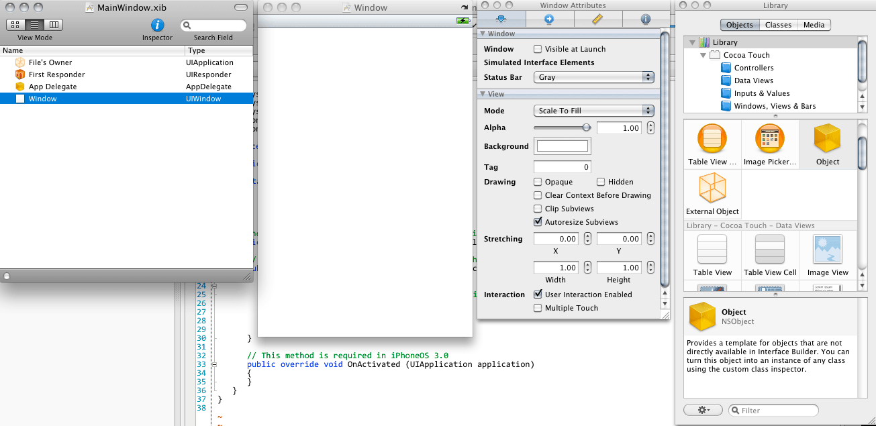Select the Table View Cell library item
The width and height of the screenshot is (876, 426).
pyautogui.click(x=770, y=255)
